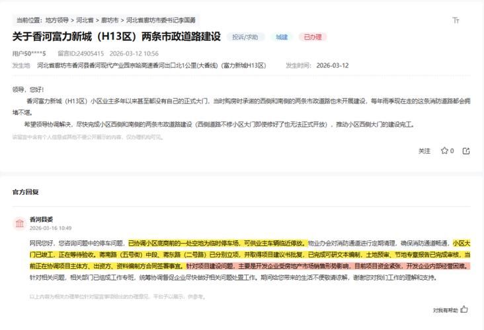Click the yellow highlighted 已协调小区底商前 sentence
This screenshot has width=484, height=330.
(218, 243)
